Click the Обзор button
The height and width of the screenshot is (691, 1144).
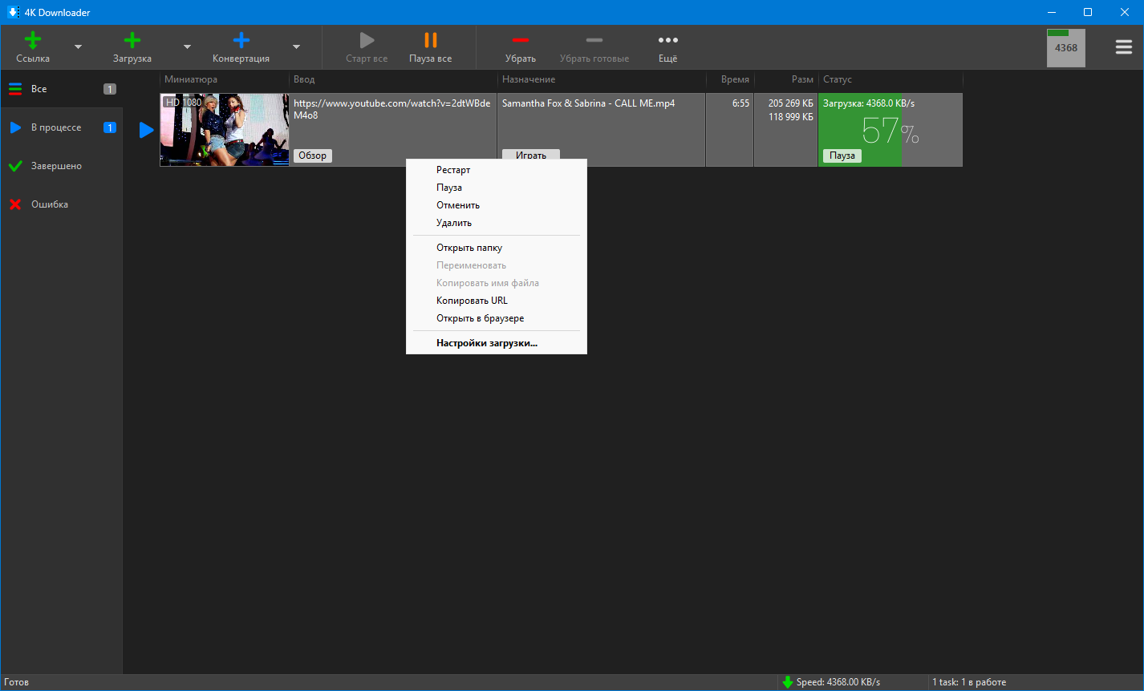point(312,156)
